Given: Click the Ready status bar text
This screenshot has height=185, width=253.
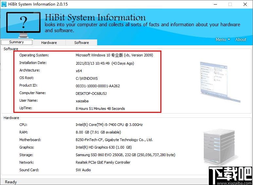Looking at the screenshot, I should pyautogui.click(x=11, y=182).
